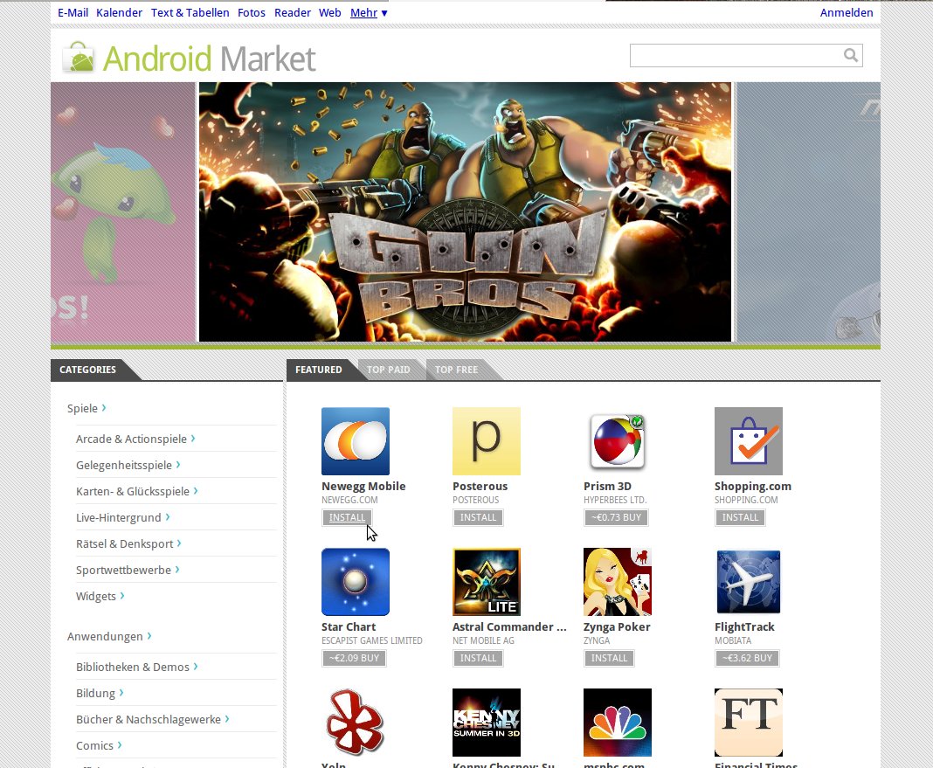Open the Zynga Poker app icon
Viewport: 933px width, 768px height.
pyautogui.click(x=617, y=582)
